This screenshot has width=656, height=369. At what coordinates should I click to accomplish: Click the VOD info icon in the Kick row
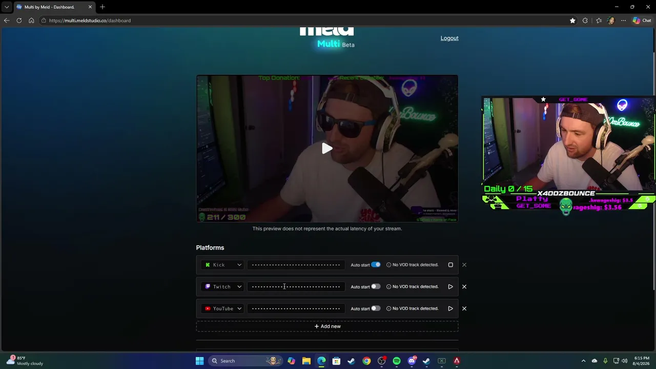388,265
